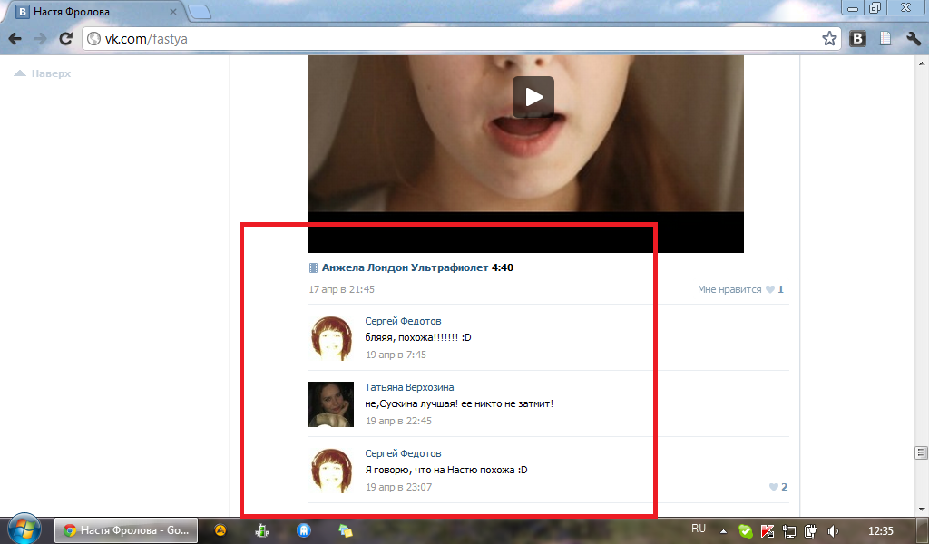Click the green checkmark tray icon
929x544 pixels.
746,531
